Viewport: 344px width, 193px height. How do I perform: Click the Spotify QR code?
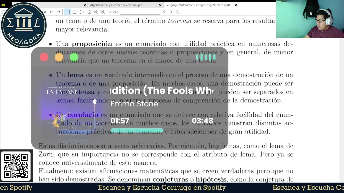[x=16, y=166]
